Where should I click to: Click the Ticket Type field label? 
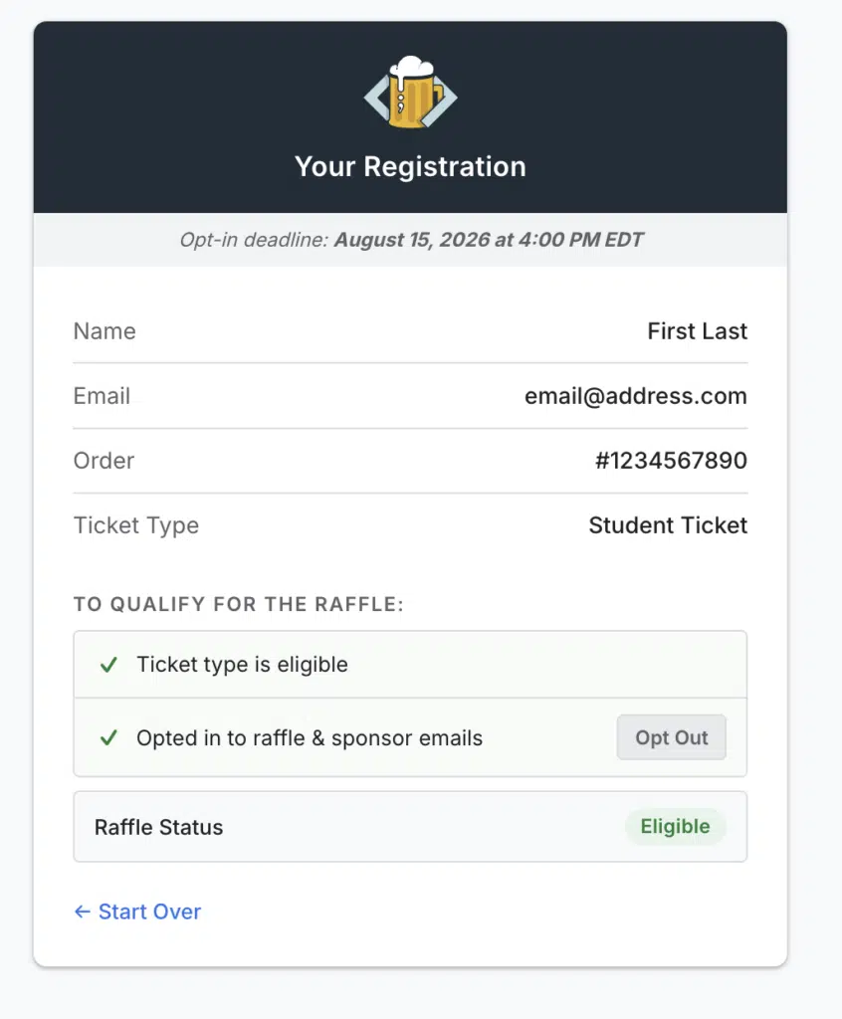coord(136,525)
